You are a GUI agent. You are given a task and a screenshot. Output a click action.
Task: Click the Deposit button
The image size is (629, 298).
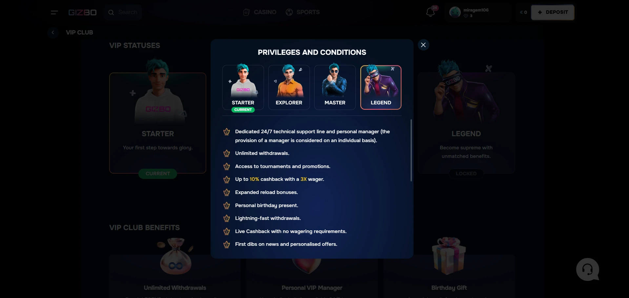pyautogui.click(x=553, y=12)
